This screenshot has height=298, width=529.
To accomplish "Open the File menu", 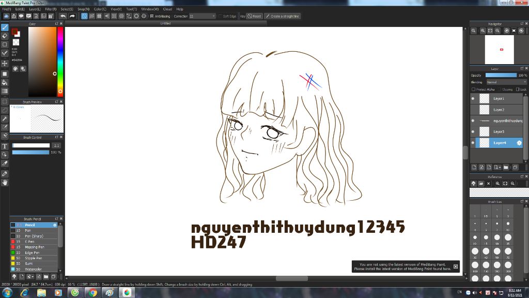I will click(6, 9).
